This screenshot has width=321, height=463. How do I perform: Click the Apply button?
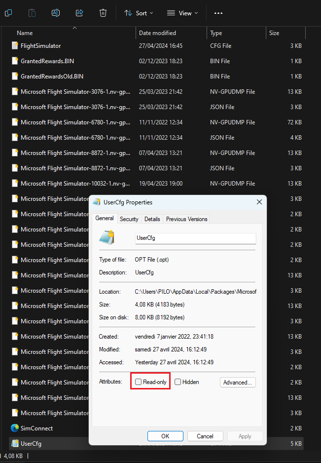point(245,436)
